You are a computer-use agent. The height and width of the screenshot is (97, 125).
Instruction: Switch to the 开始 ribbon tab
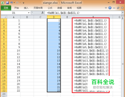[x=16, y=8]
